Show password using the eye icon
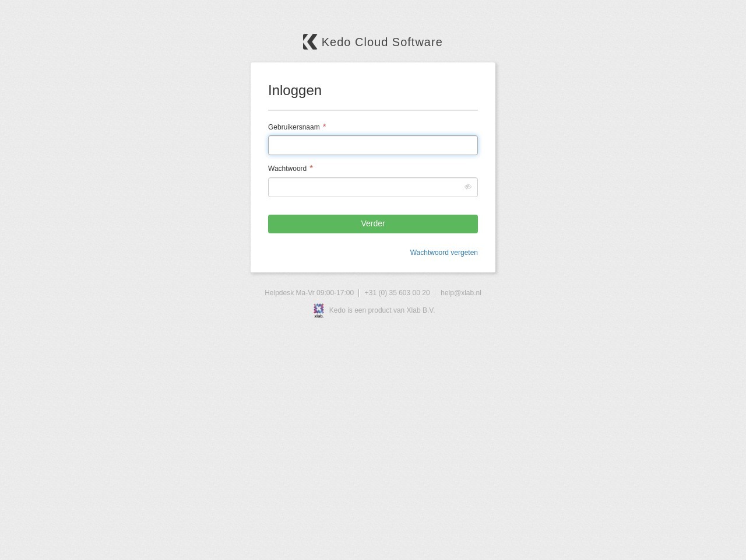Image resolution: width=746 pixels, height=560 pixels. [467, 187]
